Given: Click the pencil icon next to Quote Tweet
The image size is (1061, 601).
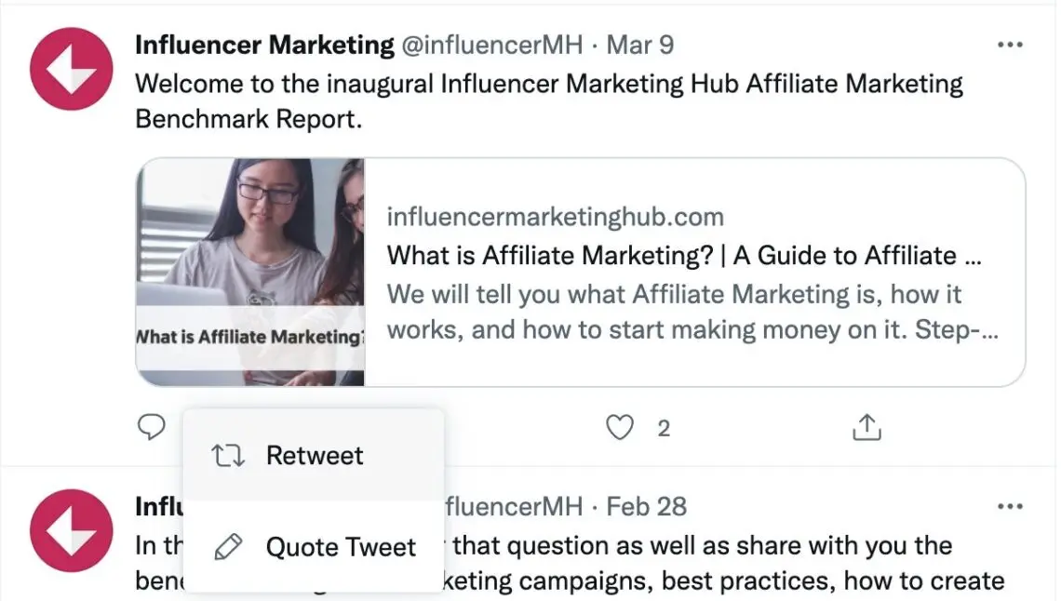Looking at the screenshot, I should pyautogui.click(x=226, y=546).
